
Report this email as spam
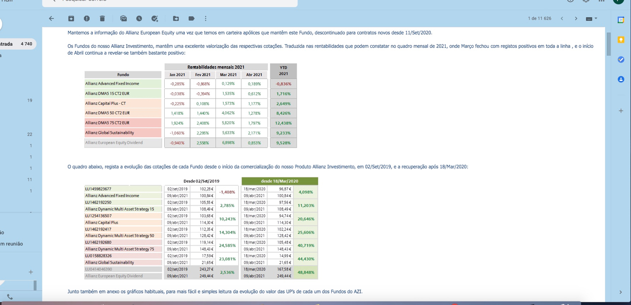pyautogui.click(x=87, y=19)
